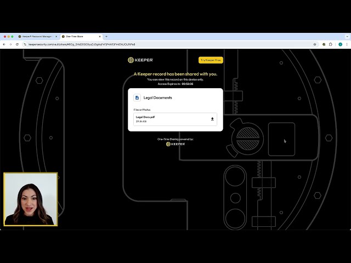Close the Keeper Password Manager tab
The height and width of the screenshot is (263, 351).
click(56, 37)
